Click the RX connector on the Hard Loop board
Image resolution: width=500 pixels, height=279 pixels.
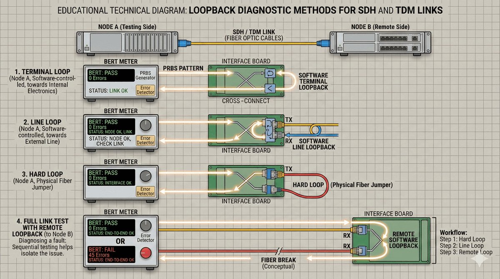[276, 189]
